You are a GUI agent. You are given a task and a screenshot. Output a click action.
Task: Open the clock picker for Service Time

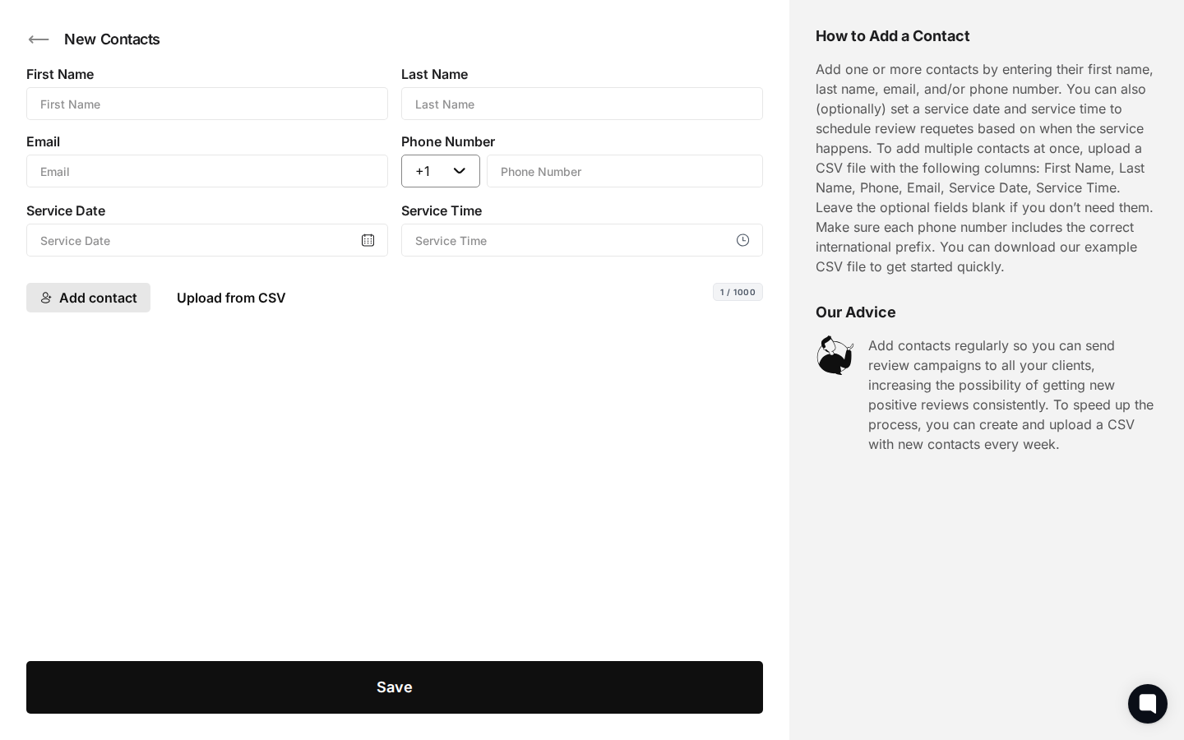(x=742, y=240)
